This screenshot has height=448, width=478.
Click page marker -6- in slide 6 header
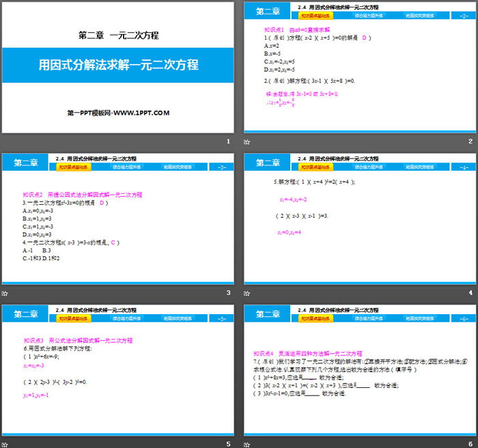pos(464,318)
